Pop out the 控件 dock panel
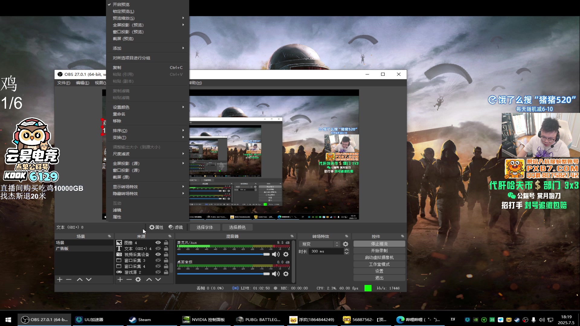 [402, 236]
